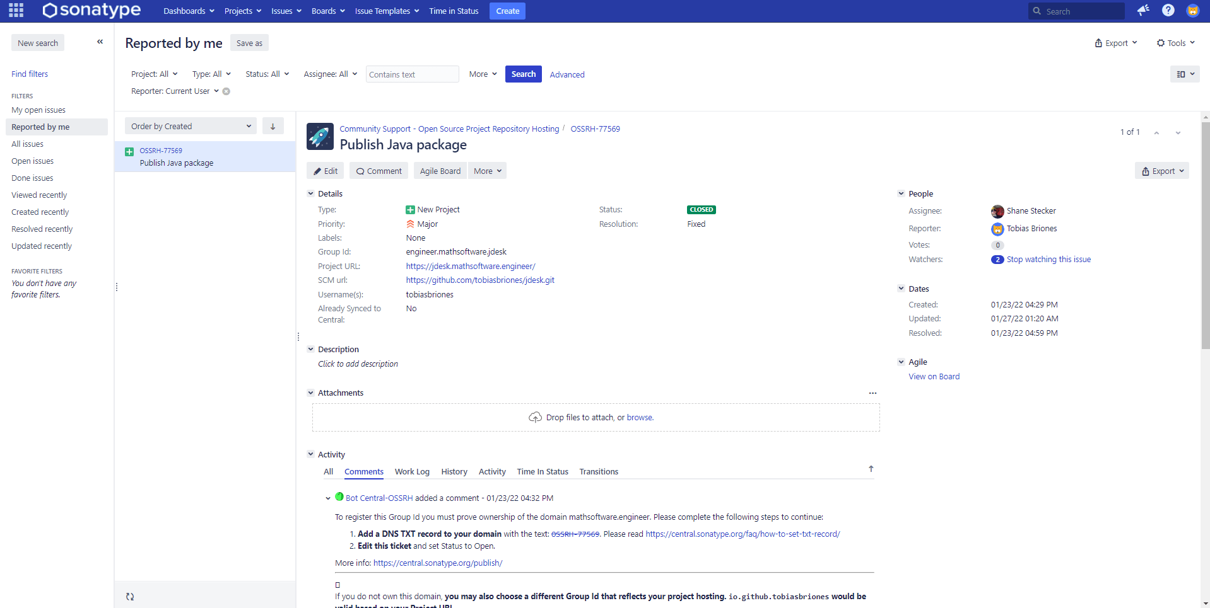
Task: Click the magnifier icon in the search box
Action: [1037, 11]
